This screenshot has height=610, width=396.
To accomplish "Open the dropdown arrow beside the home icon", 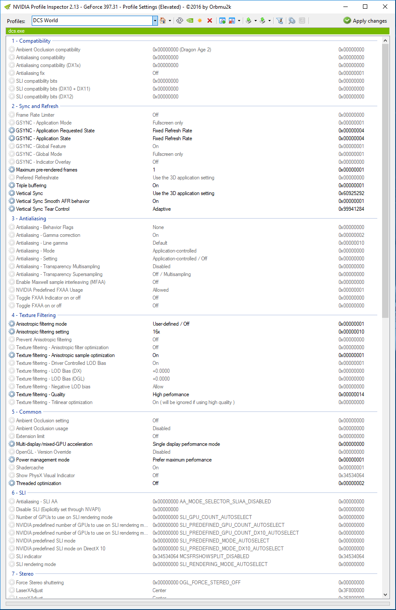I will click(x=170, y=20).
